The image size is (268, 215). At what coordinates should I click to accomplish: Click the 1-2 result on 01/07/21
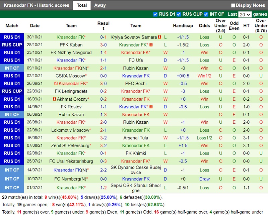[x=104, y=188]
